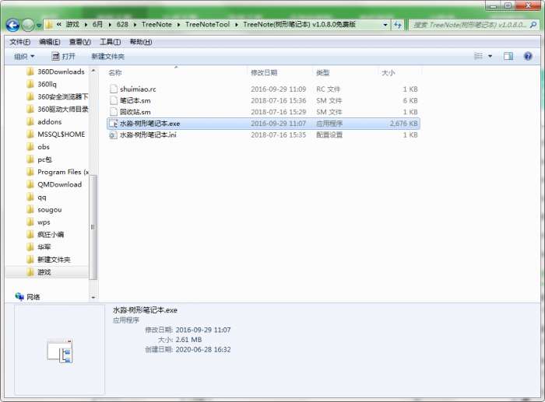This screenshot has width=545, height=402.
Task: Click the 打开 toolbar button
Action: click(64, 56)
